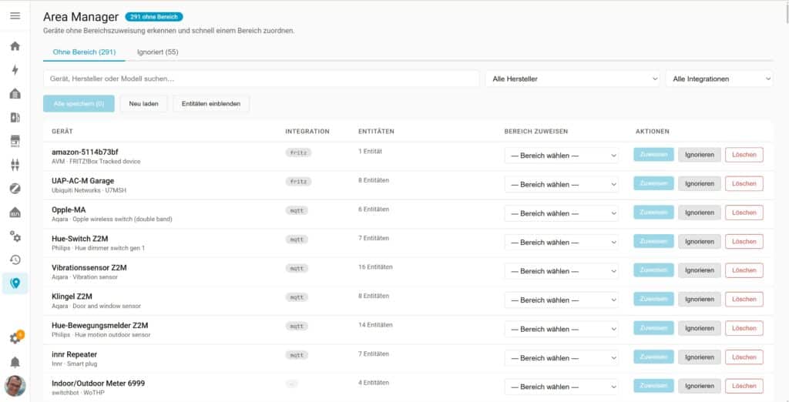
Task: Click Zuweisen for Opple-MA
Action: [653, 213]
